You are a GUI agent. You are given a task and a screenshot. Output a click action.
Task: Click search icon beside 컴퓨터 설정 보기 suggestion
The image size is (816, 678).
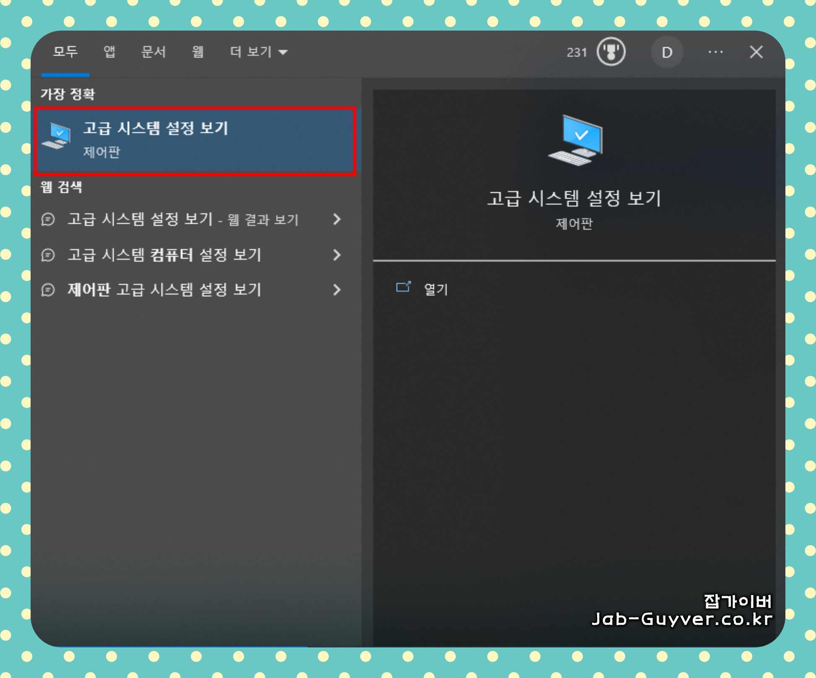48,255
